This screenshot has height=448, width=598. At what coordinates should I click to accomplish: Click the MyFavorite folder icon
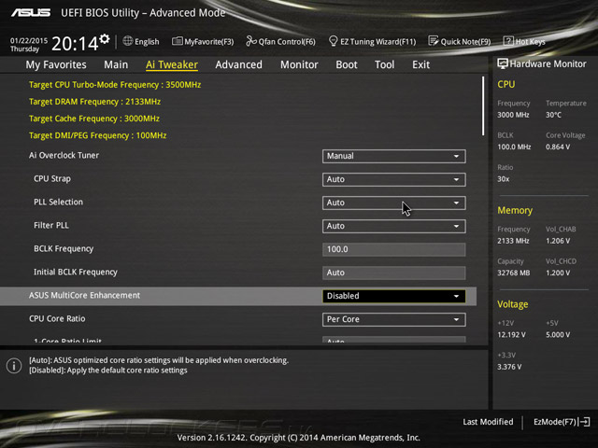[177, 41]
